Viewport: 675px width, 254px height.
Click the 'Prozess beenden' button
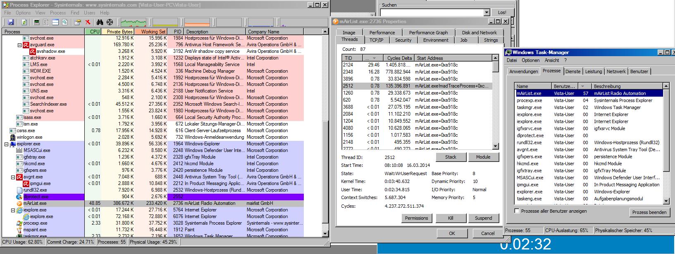coord(649,212)
